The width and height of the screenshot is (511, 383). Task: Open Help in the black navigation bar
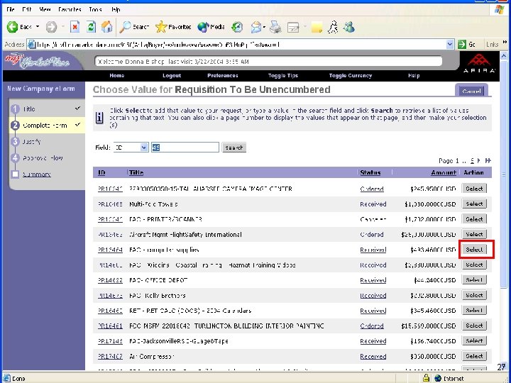pyautogui.click(x=414, y=76)
